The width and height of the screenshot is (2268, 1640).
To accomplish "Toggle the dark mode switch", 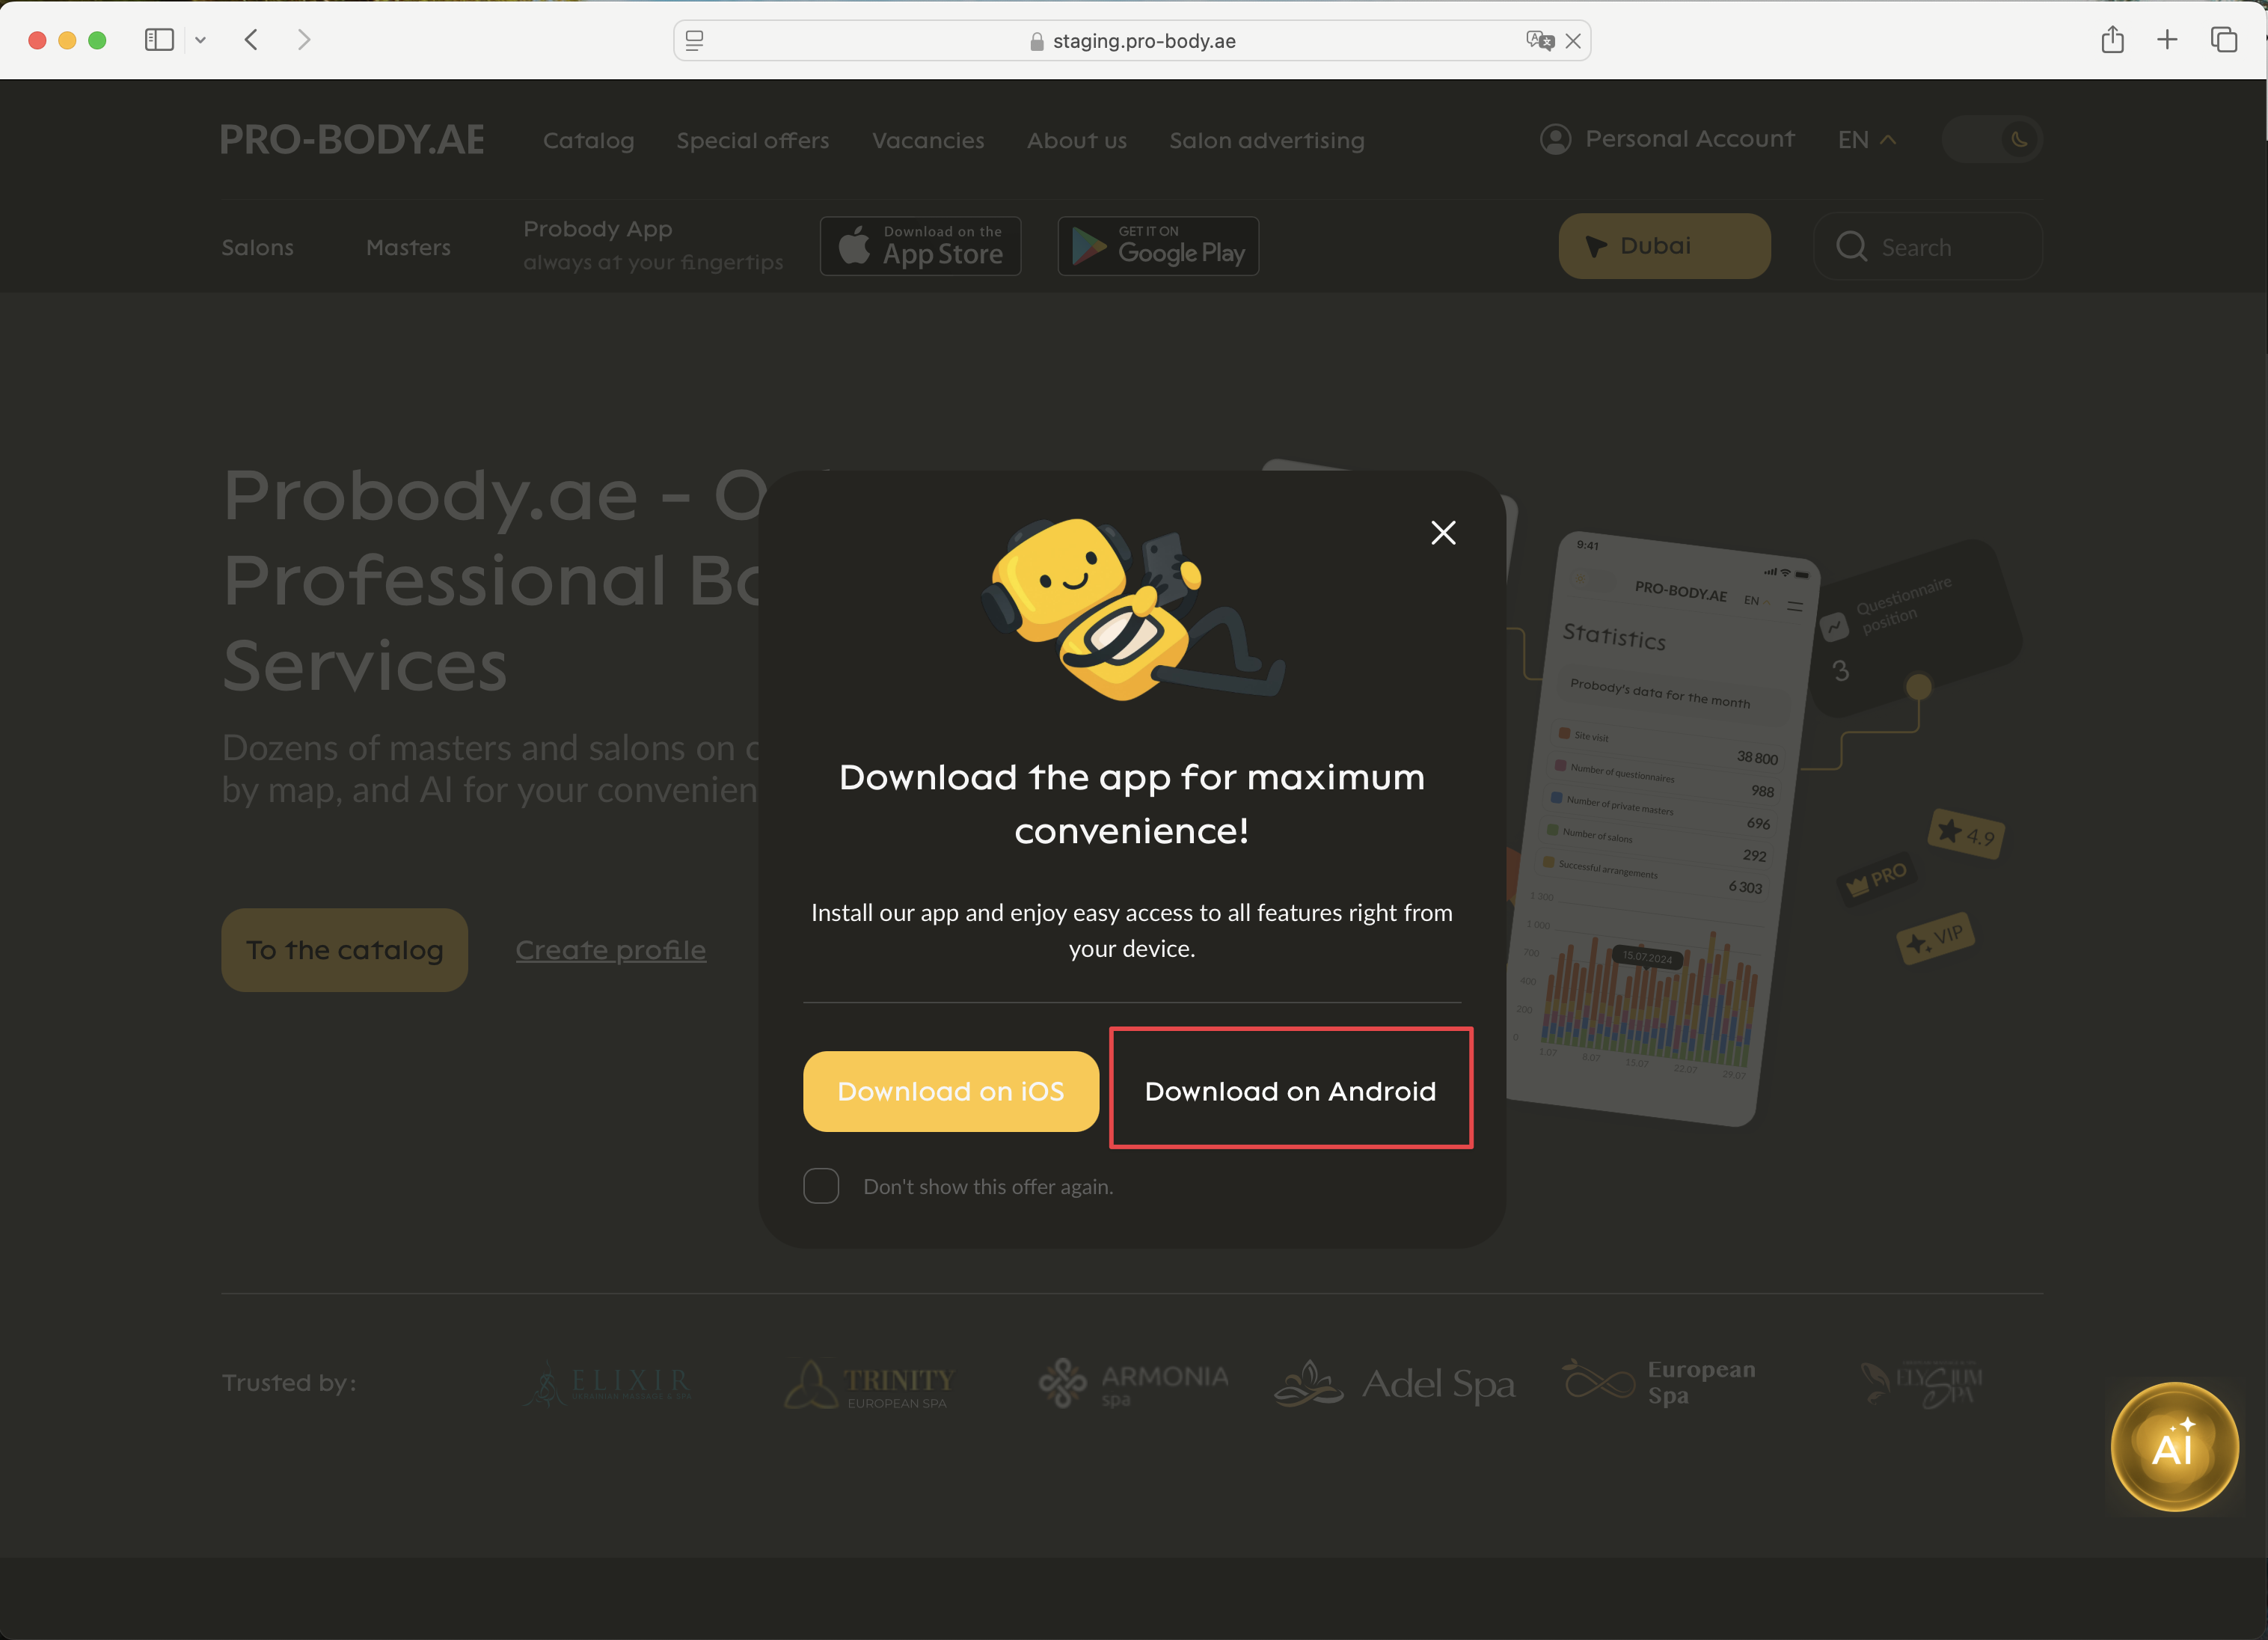I will coord(1991,139).
